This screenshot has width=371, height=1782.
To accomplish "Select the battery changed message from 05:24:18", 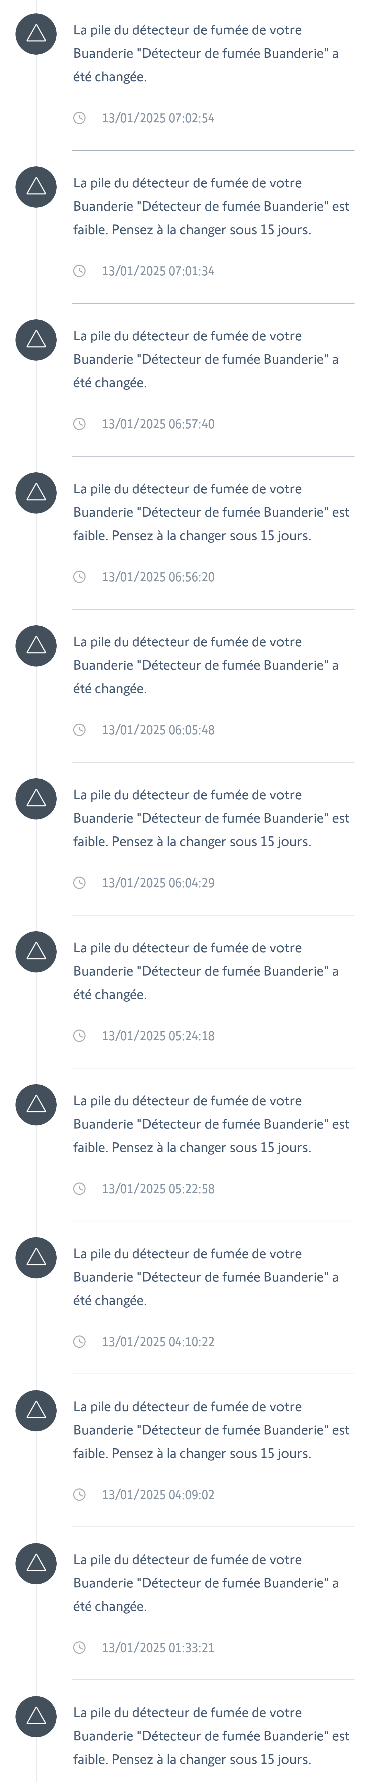I will coord(205,970).
